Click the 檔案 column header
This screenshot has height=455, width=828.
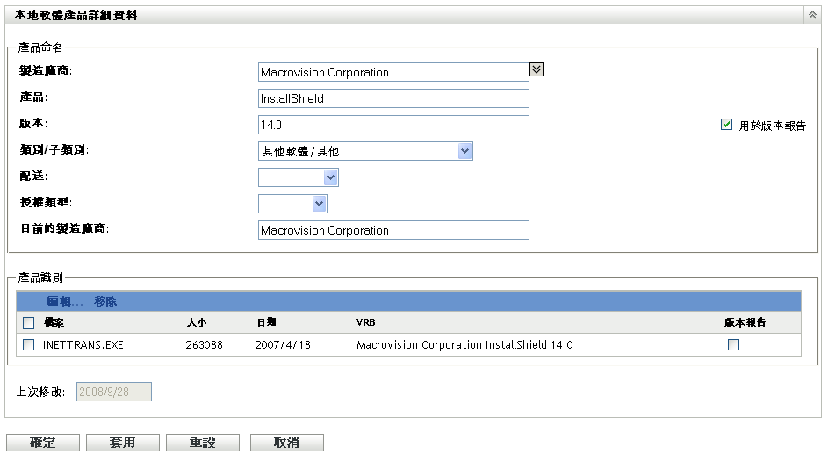[54, 322]
